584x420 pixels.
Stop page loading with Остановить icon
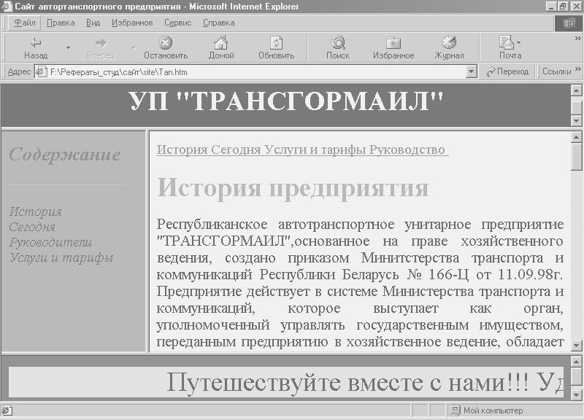point(166,43)
